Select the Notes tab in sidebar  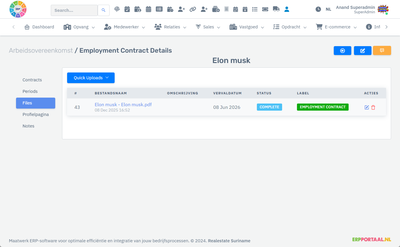click(x=29, y=126)
